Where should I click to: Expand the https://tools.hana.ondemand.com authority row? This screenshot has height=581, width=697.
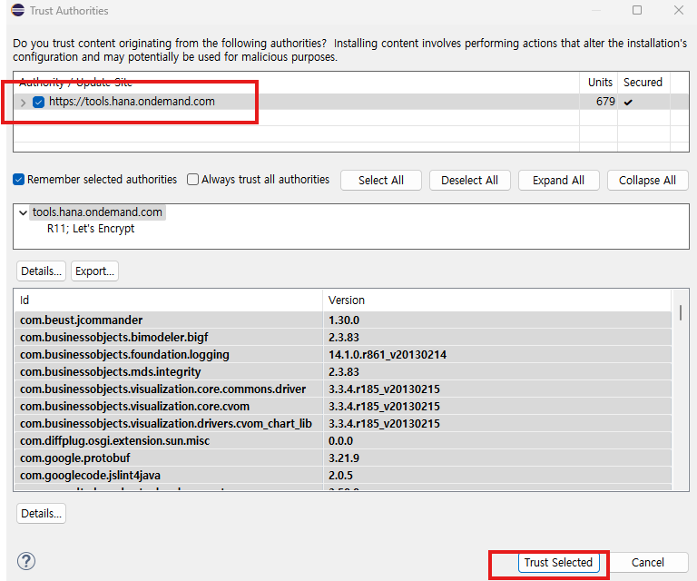click(x=23, y=103)
